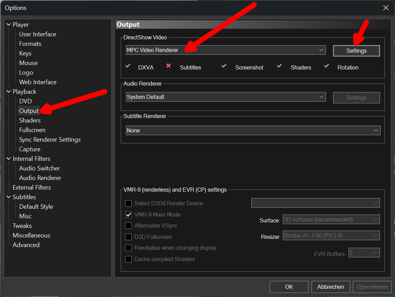Toggle Select D3D9 Render Device checkbox
The image size is (395, 297).
129,203
